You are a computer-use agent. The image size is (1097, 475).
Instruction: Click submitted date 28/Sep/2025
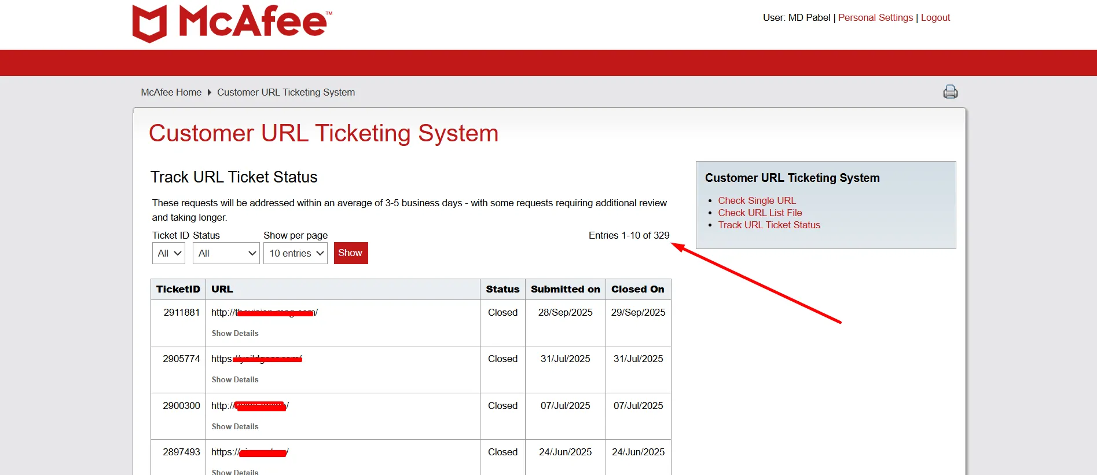coord(566,312)
